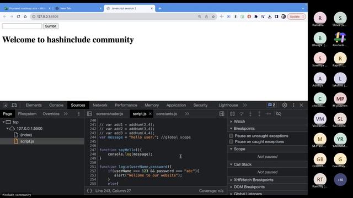Open the browser tab list dropdown arrow
Screen dimensions: 353x198
[x=303, y=8]
